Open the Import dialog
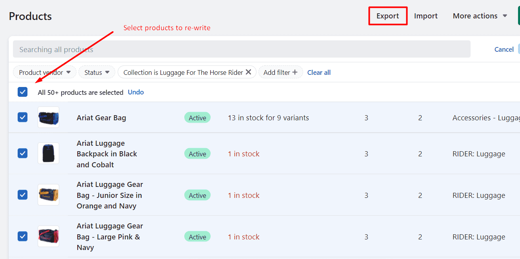The height and width of the screenshot is (259, 520). [x=425, y=16]
